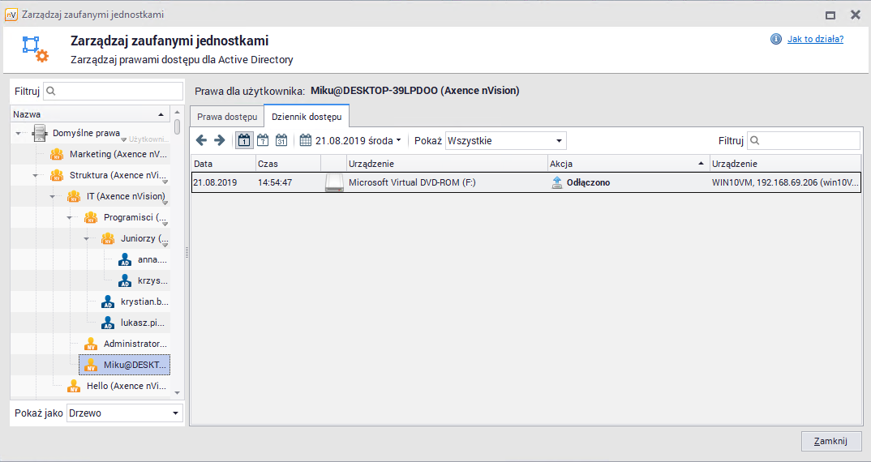
Task: Click the Zamknij button
Action: [830, 441]
